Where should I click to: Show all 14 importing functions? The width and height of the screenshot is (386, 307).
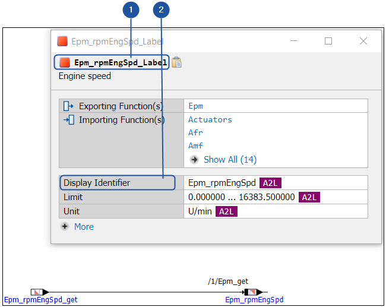pyautogui.click(x=230, y=160)
